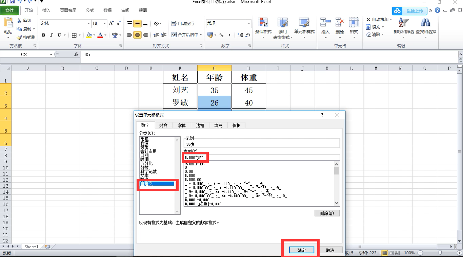The width and height of the screenshot is (463, 257).
Task: Toggle bold formatting
Action: pyautogui.click(x=43, y=34)
